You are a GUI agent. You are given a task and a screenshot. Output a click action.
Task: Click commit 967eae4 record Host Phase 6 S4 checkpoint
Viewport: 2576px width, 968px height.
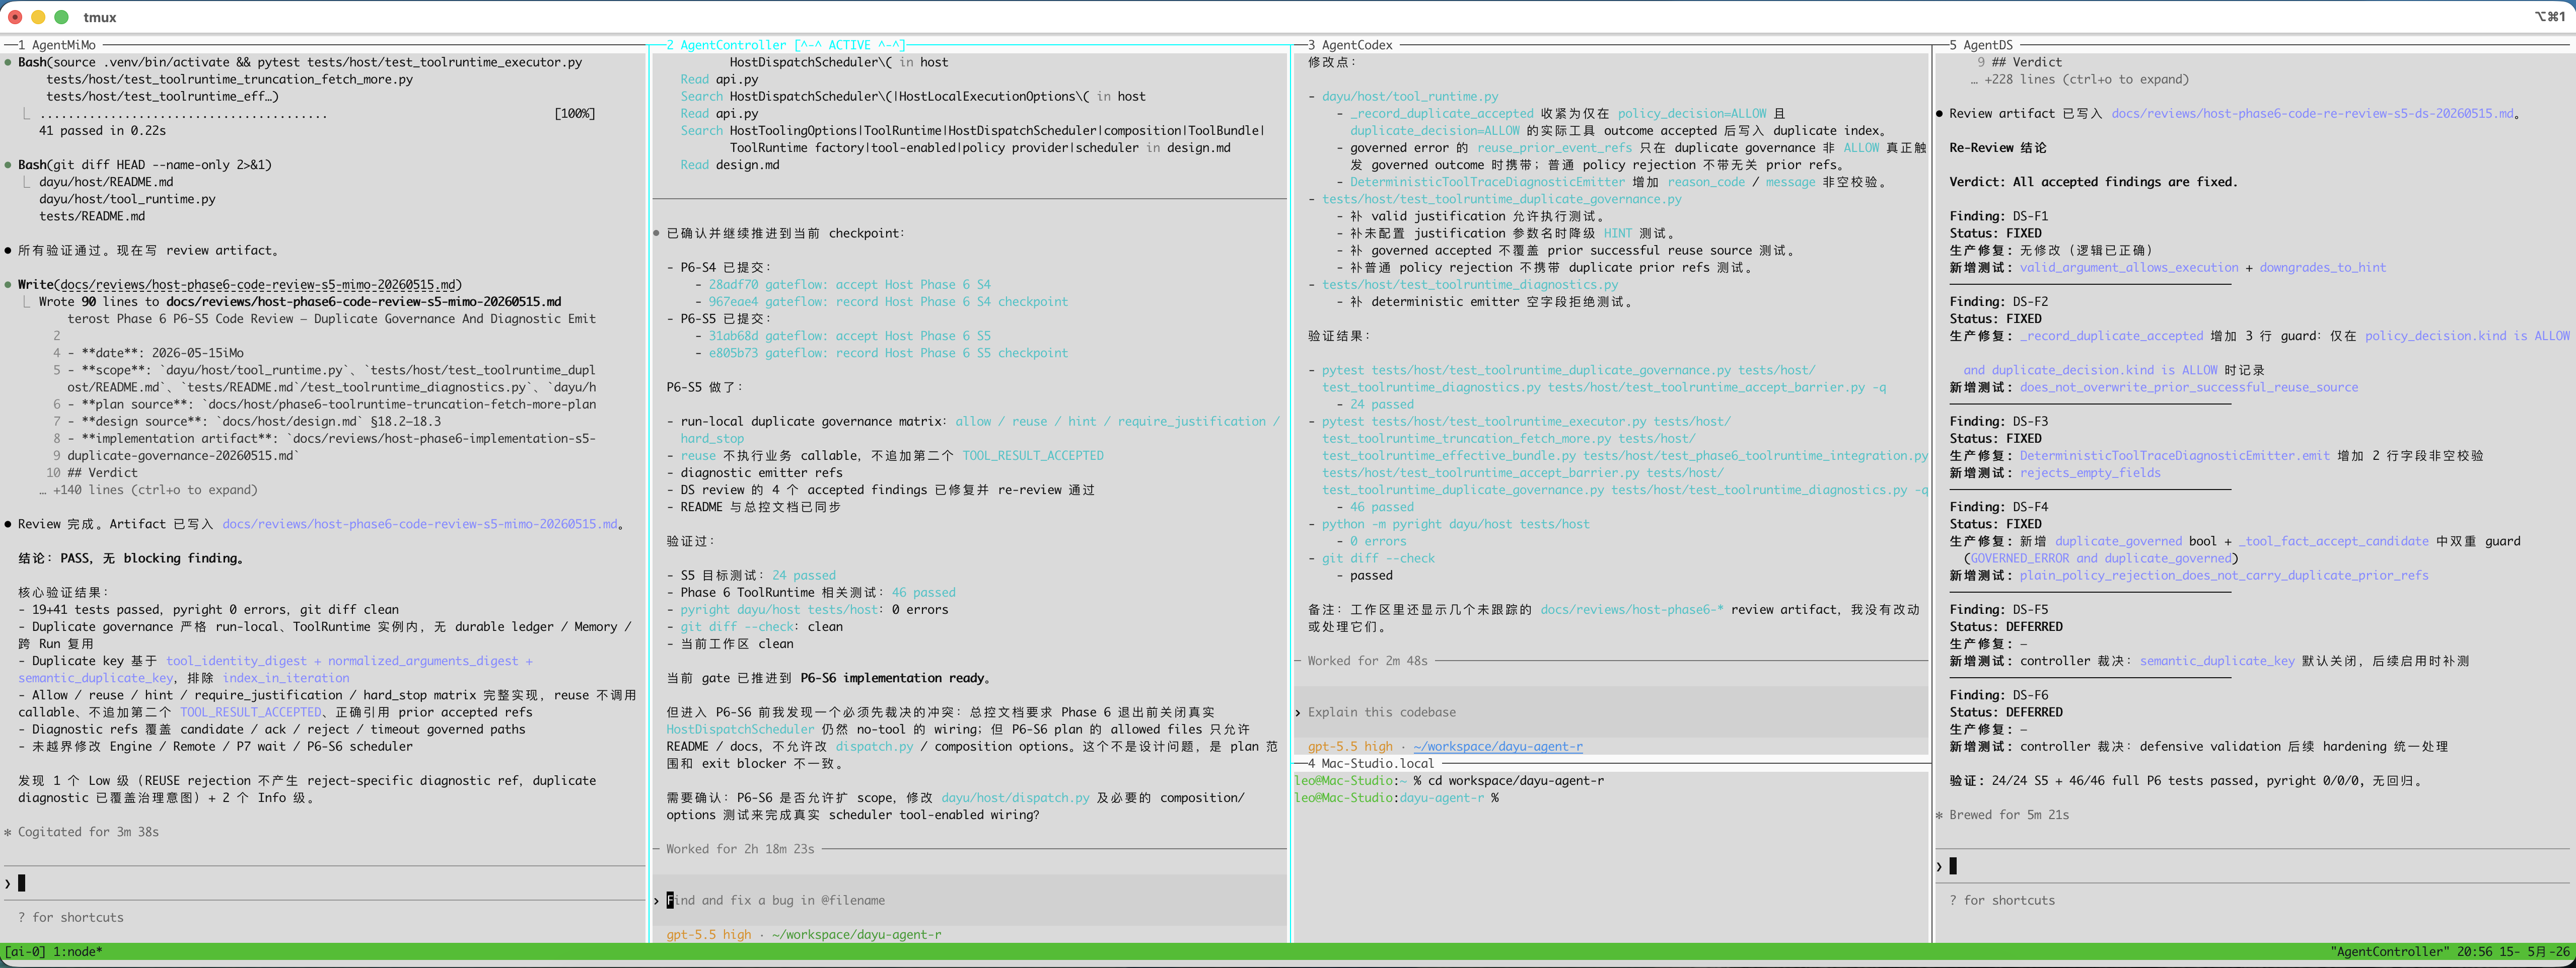pos(888,302)
